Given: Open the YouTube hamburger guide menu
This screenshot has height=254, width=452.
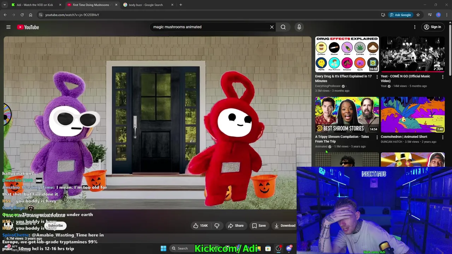Looking at the screenshot, I should pyautogui.click(x=8, y=27).
